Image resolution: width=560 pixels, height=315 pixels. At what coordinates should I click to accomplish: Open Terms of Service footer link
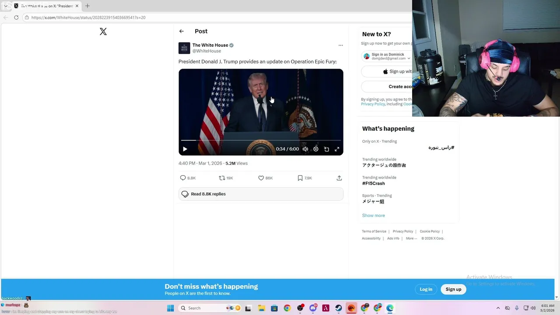[x=374, y=231]
